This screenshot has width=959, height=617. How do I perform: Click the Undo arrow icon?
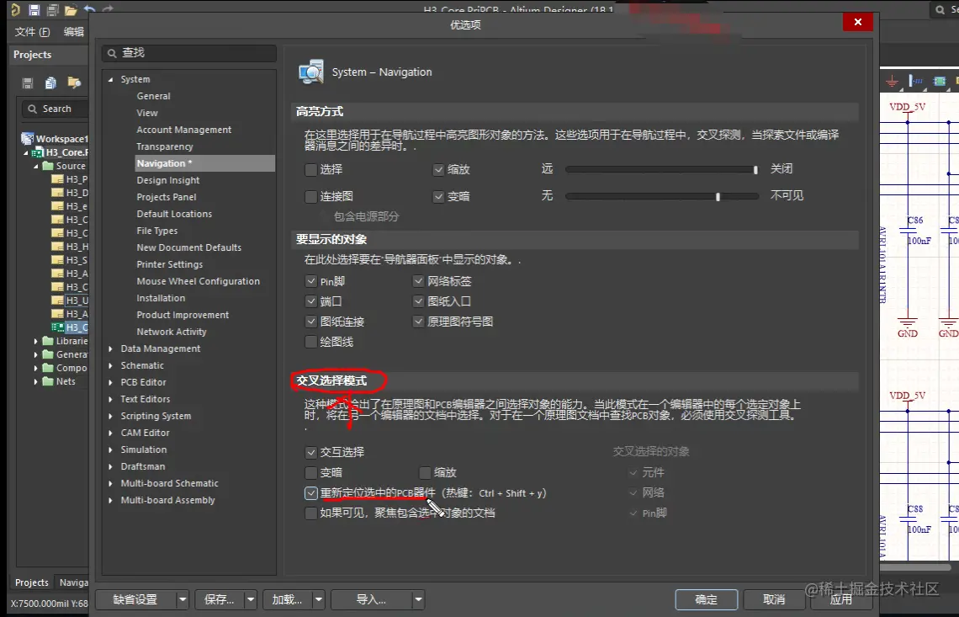[x=90, y=9]
